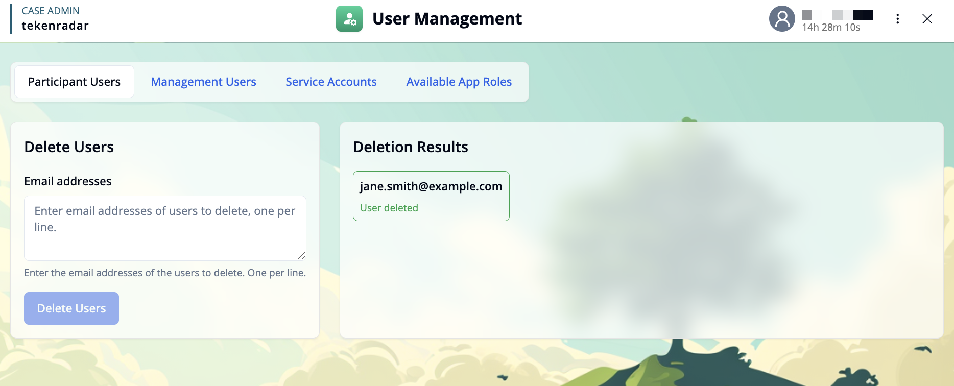This screenshot has height=386, width=954.
Task: Click the session timer 14h 28m 10s
Action: click(831, 27)
